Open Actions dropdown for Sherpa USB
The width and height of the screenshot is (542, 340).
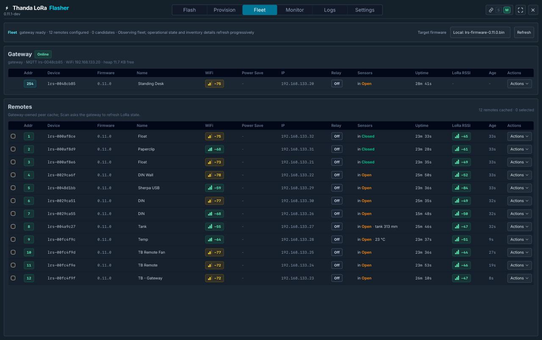[x=520, y=188]
